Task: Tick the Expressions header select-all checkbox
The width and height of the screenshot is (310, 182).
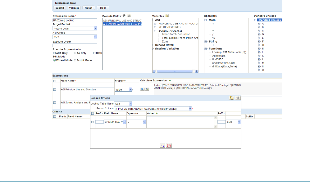Action: pos(55,81)
